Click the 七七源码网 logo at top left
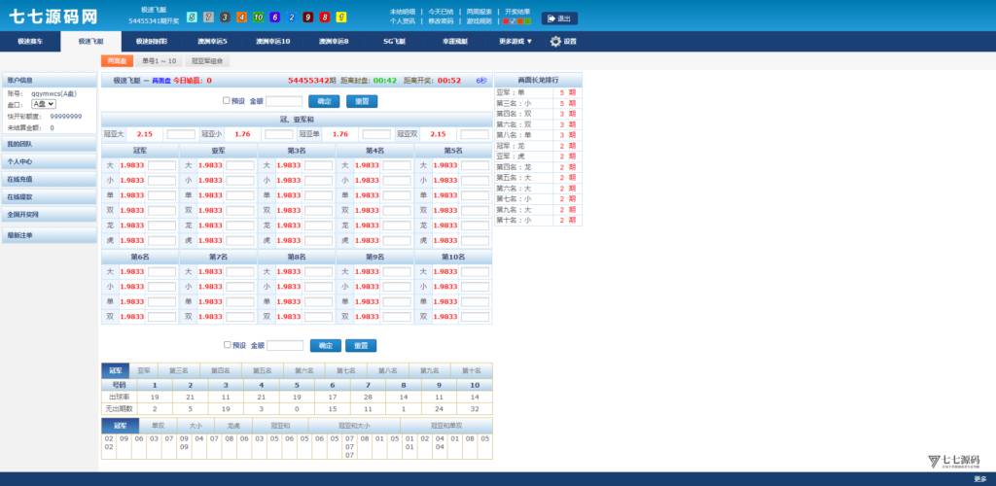The width and height of the screenshot is (996, 486). pos(53,17)
